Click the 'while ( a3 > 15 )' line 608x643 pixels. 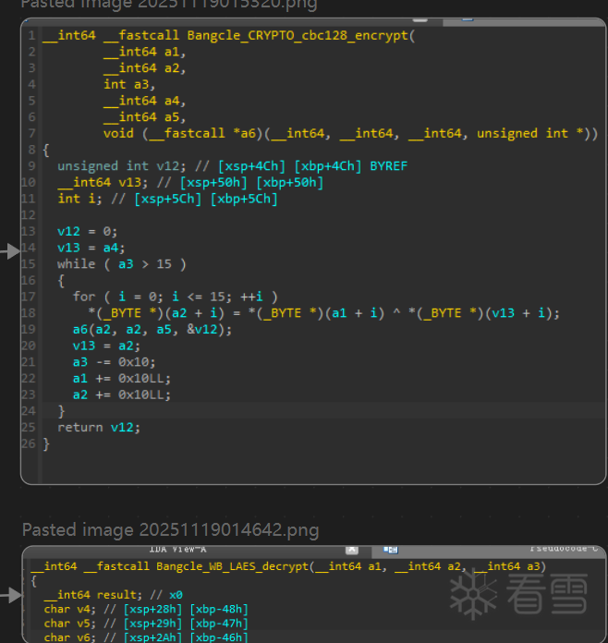(121, 264)
